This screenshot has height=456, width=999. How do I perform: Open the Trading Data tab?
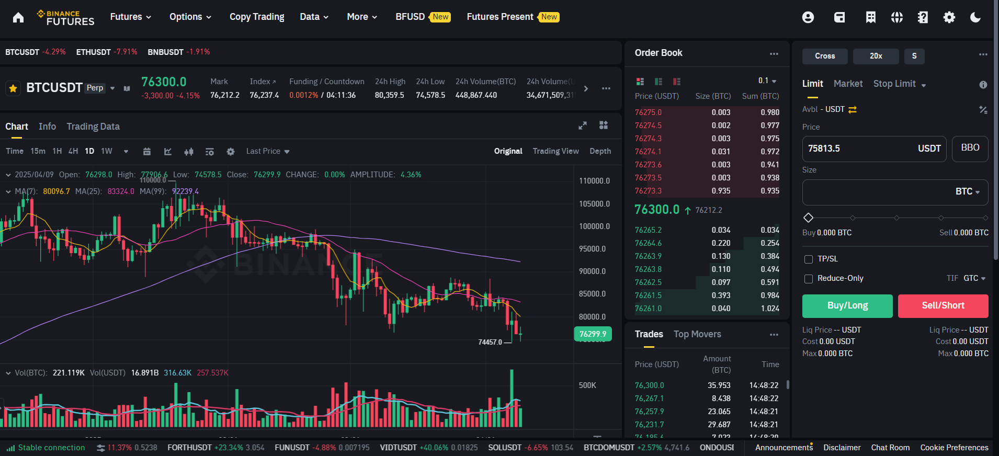(x=93, y=127)
